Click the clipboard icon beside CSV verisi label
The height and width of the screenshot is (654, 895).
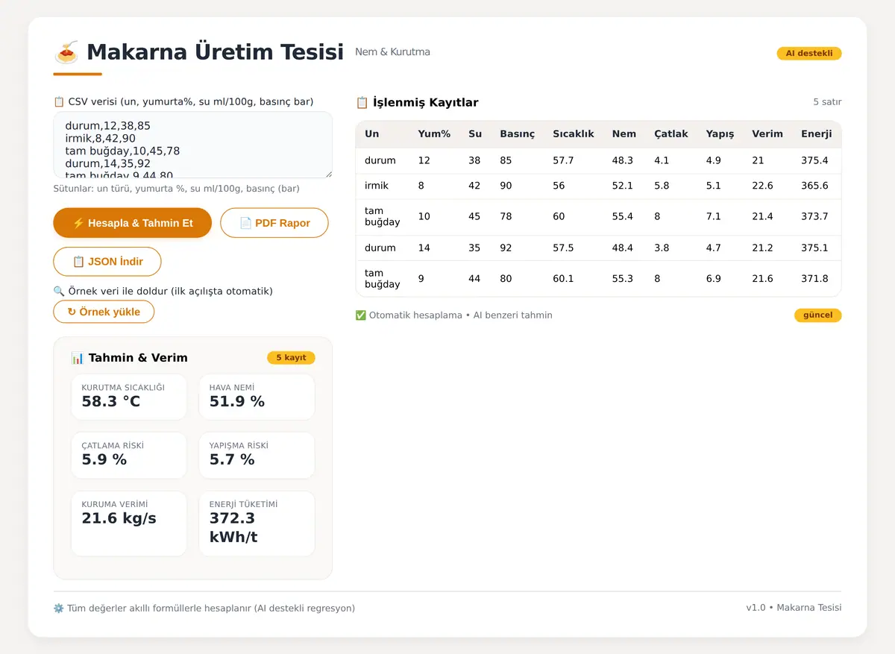(59, 101)
